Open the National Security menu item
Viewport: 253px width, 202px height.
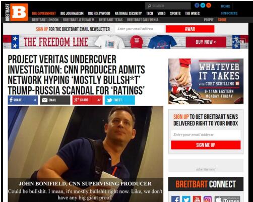[x=128, y=14]
